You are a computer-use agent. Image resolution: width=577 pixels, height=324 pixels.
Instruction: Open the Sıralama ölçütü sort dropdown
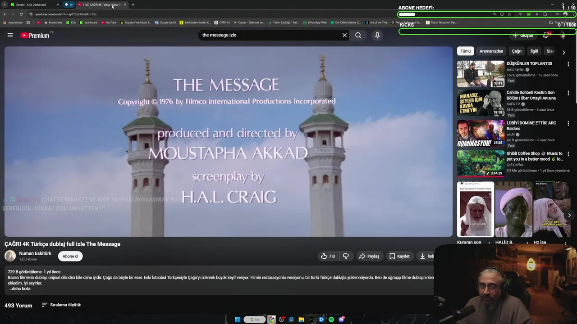[61, 305]
